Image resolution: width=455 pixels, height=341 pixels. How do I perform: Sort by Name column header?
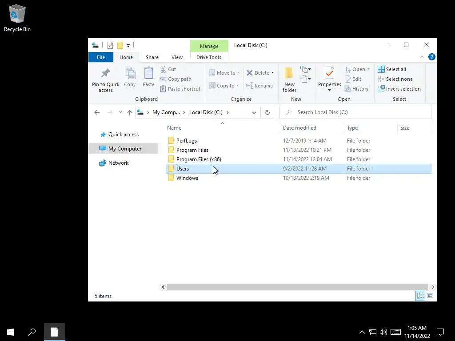174,127
